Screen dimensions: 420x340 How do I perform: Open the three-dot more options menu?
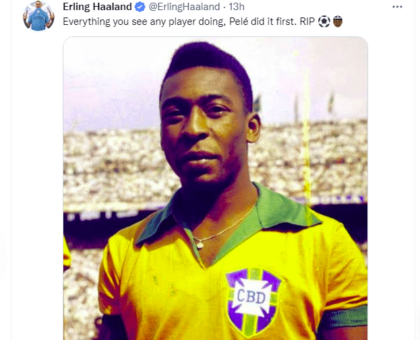coord(397,7)
